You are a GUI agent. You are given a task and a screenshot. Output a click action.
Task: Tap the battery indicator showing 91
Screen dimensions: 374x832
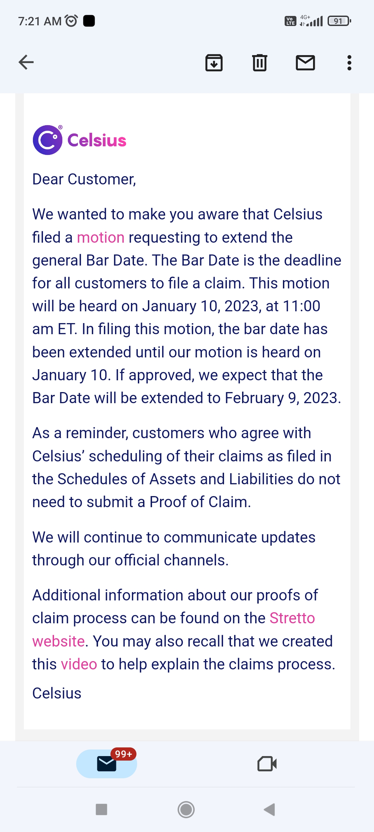(339, 21)
